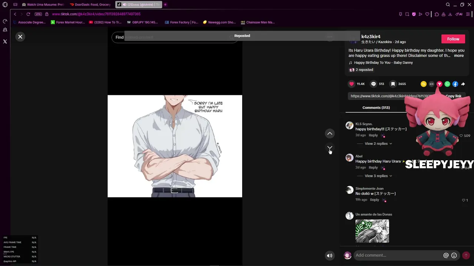
Task: Open the k4z3kir4 profile name
Action: point(371,37)
